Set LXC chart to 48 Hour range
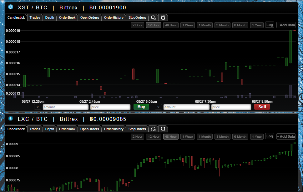This screenshot has width=303, height=192. pos(171,137)
